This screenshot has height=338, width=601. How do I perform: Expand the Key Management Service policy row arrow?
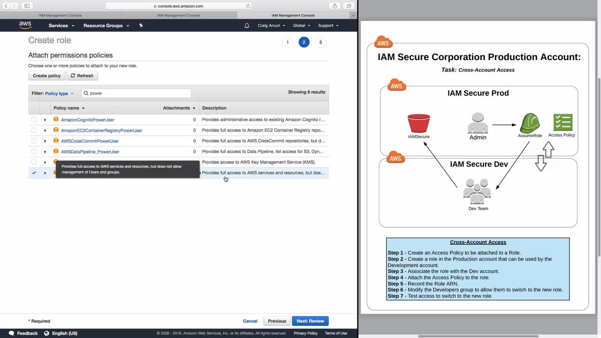point(45,162)
